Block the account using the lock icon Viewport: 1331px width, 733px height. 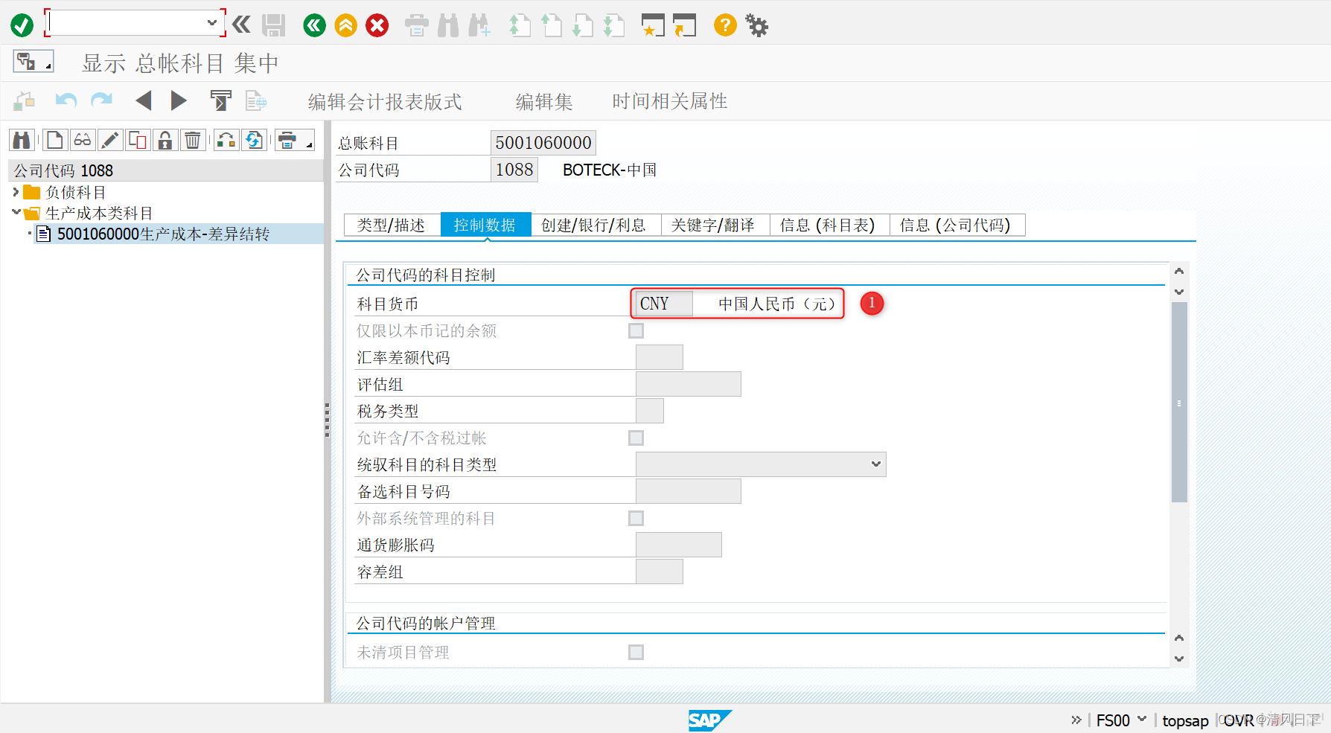coord(165,140)
